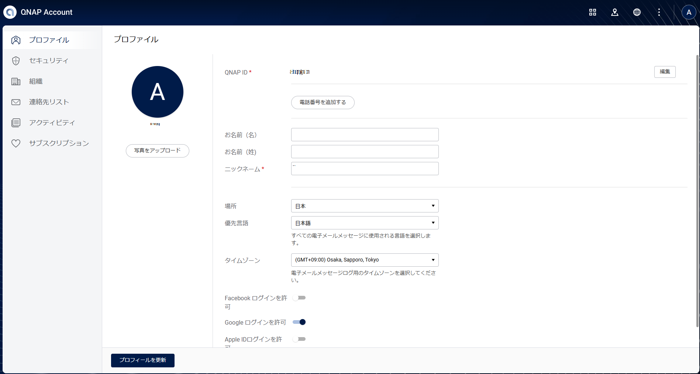Click the サブスクリプション heart icon
The image size is (700, 374).
coord(16,143)
